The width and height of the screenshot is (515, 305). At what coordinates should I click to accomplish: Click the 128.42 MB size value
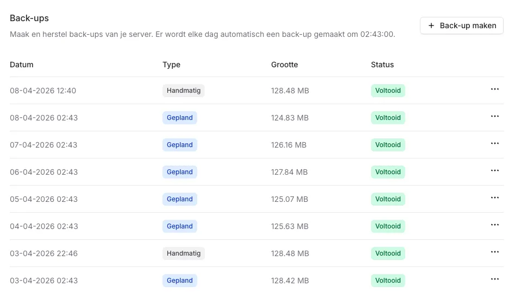click(x=290, y=281)
